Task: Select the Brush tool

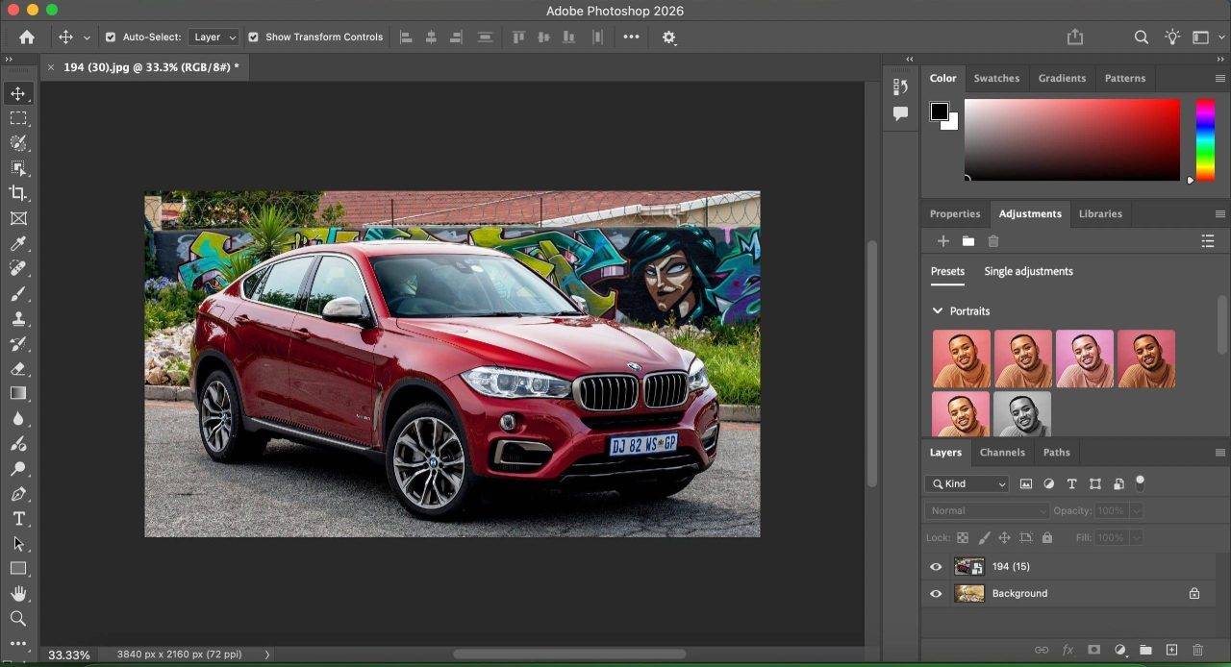Action: (x=18, y=294)
